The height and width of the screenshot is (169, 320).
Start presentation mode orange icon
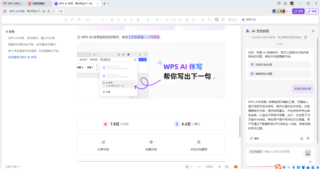pos(236,167)
